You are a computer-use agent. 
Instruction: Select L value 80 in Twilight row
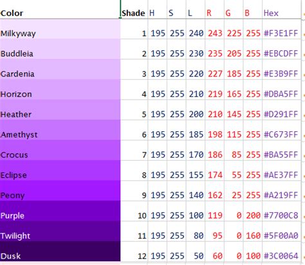[x=196, y=231]
